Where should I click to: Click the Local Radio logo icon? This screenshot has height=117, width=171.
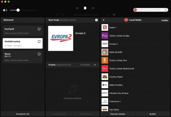pos(126,20)
